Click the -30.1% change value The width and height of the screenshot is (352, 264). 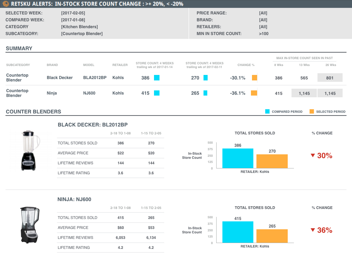tap(238, 78)
